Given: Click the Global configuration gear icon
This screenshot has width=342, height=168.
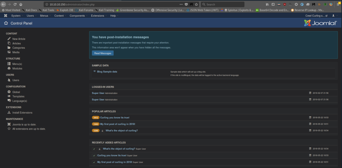Looking at the screenshot, I should [9, 92].
